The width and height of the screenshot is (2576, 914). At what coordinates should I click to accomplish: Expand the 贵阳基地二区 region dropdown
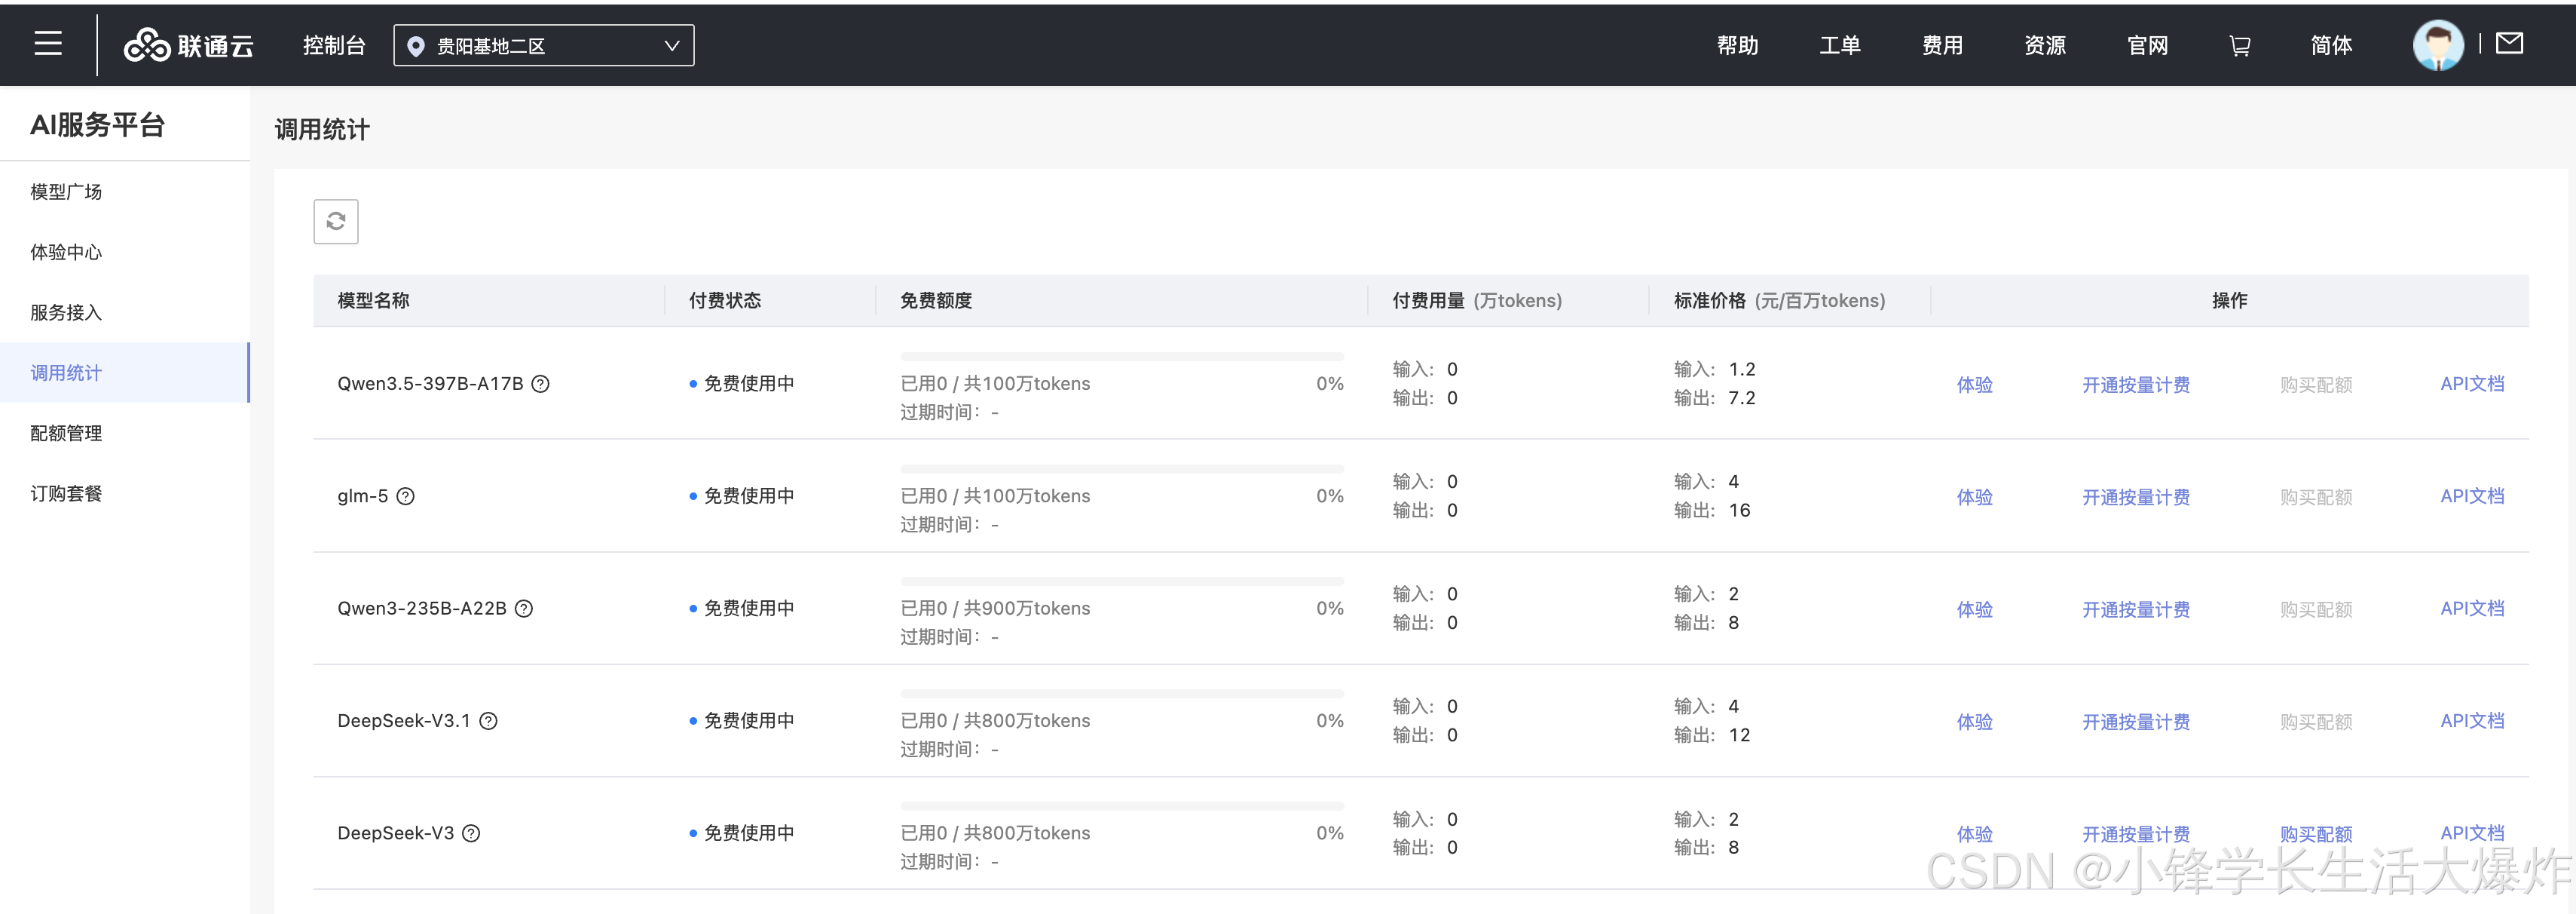(x=543, y=45)
